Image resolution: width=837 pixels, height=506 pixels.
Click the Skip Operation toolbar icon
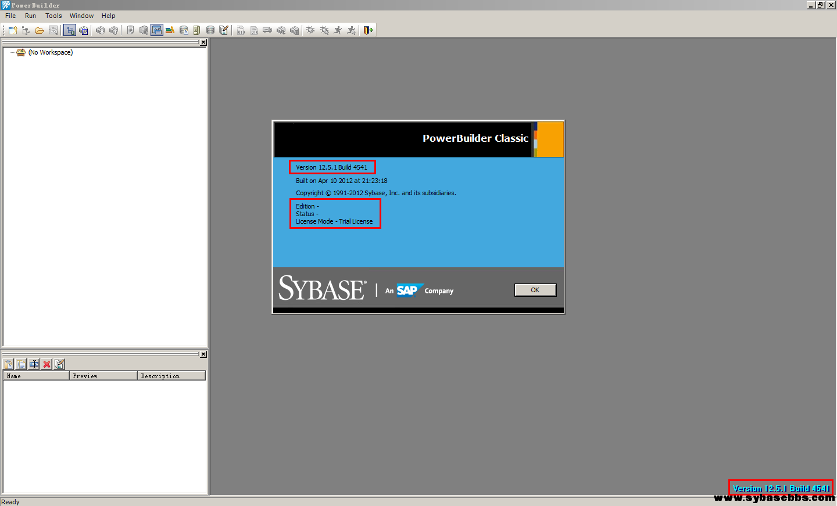click(281, 30)
